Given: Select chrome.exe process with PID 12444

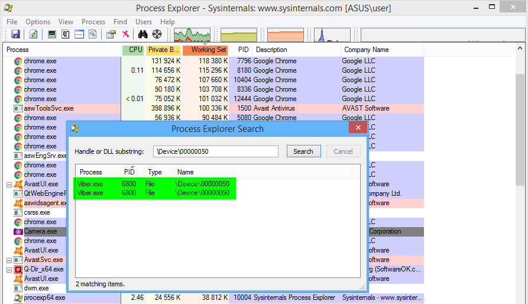Looking at the screenshot, I should point(213,99).
